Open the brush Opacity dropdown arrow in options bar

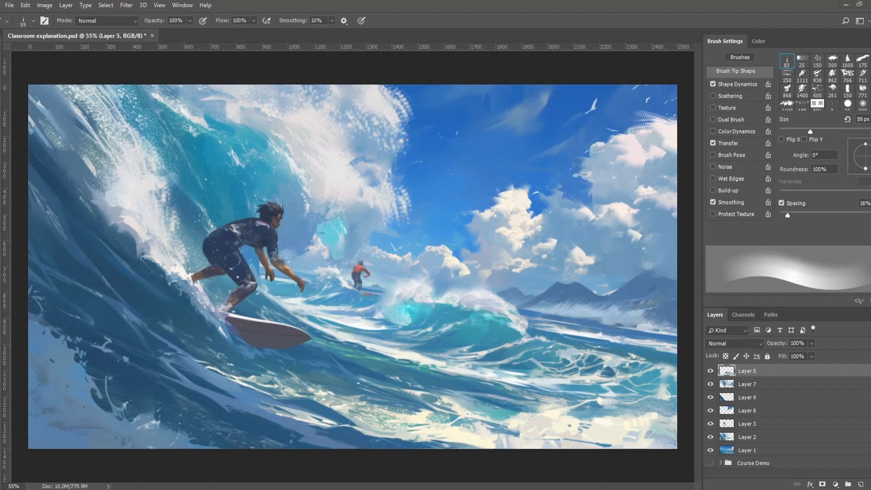tap(190, 21)
